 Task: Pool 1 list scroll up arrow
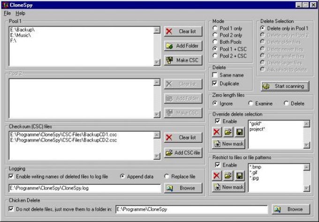point(157,30)
